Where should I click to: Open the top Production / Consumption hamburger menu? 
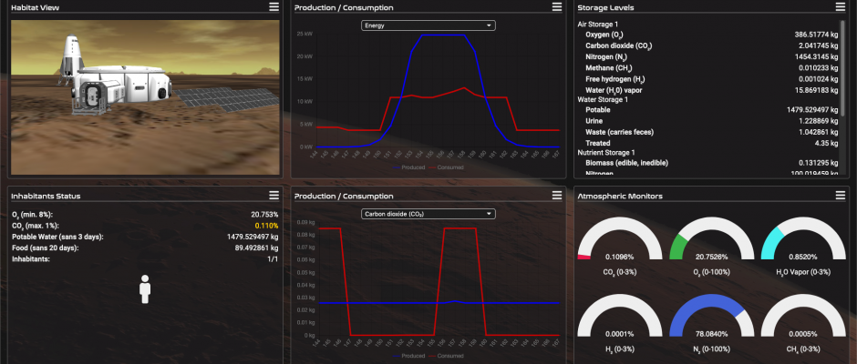coord(558,7)
